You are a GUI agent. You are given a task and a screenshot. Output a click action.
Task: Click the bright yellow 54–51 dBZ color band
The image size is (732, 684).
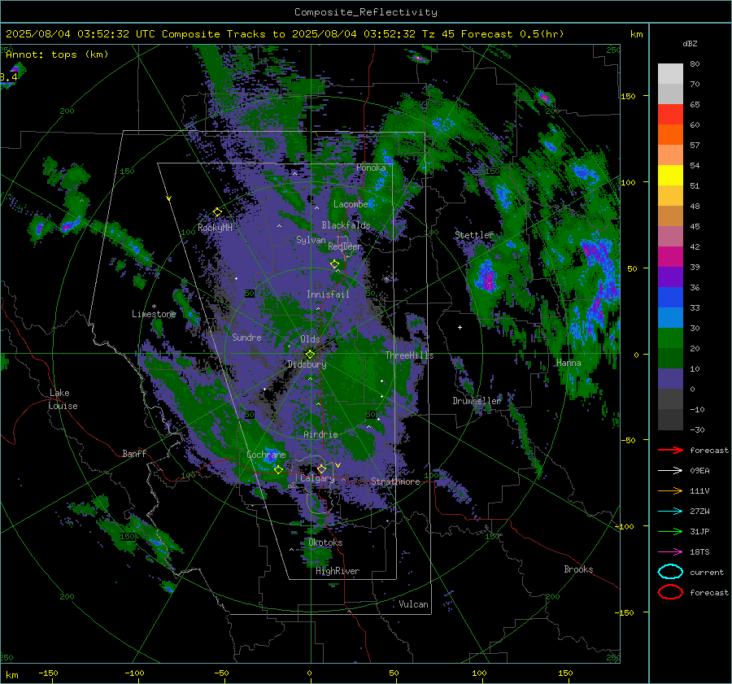[670, 176]
